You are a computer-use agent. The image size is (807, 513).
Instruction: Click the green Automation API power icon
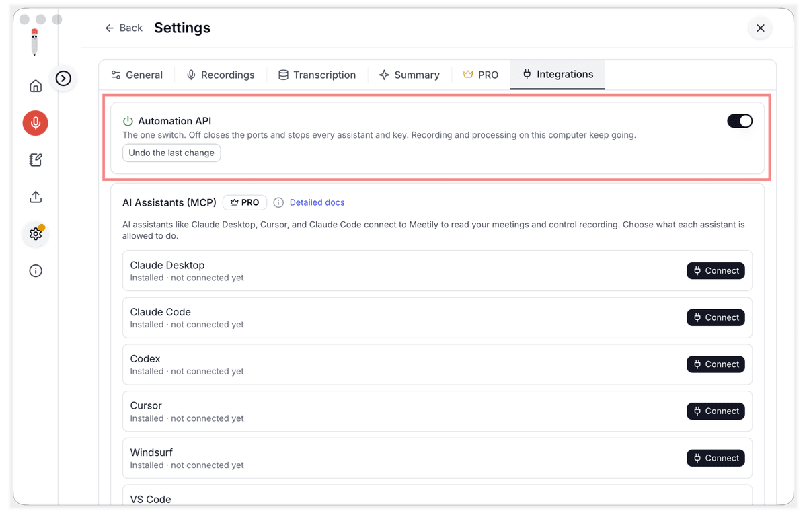(x=128, y=121)
